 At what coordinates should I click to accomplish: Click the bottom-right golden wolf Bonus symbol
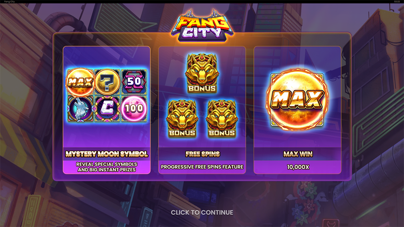click(x=222, y=118)
